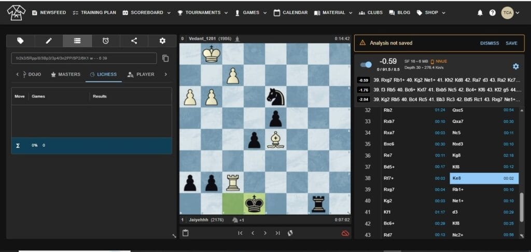The width and height of the screenshot is (531, 252).
Task: Switch to the Player explorer tab
Action: [141, 75]
